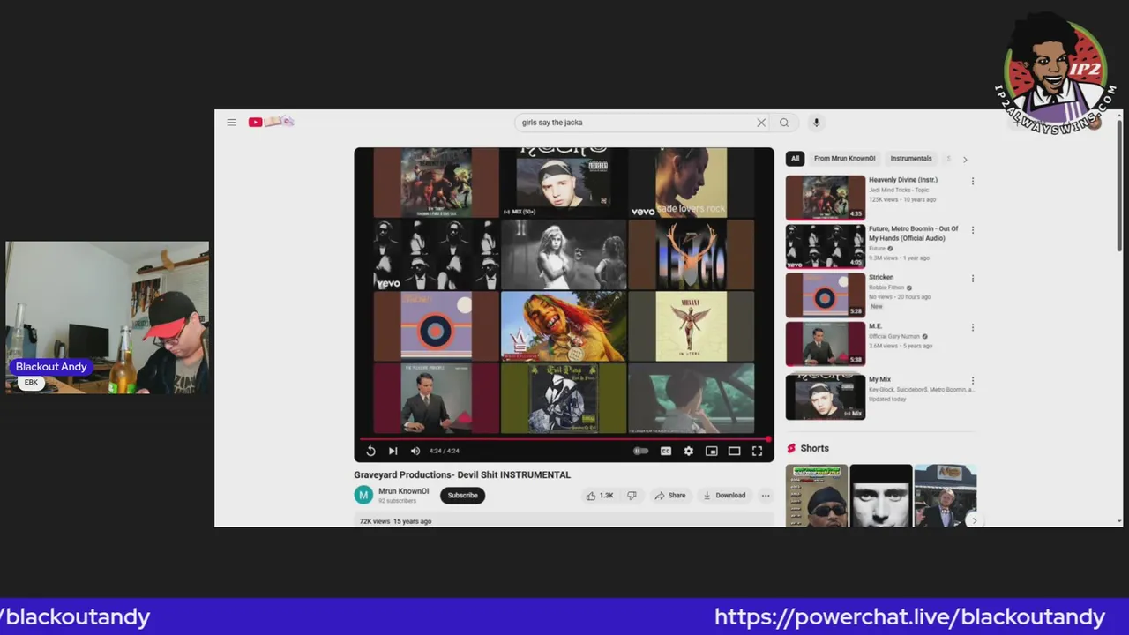Toggle closed captions CC button
Viewport: 1129px width, 635px height.
click(666, 451)
